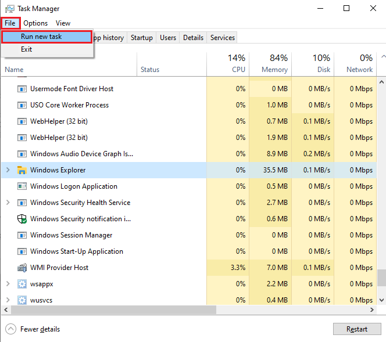Click the WMI Provider Host icon
This screenshot has height=342, width=386.
(x=22, y=268)
